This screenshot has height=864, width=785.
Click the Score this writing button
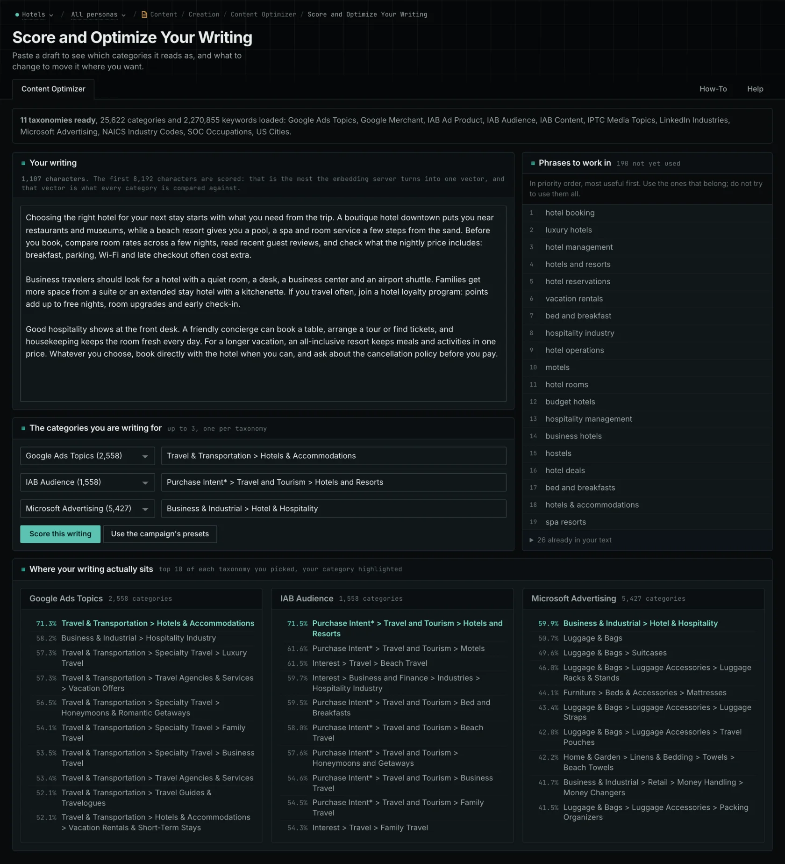point(60,534)
